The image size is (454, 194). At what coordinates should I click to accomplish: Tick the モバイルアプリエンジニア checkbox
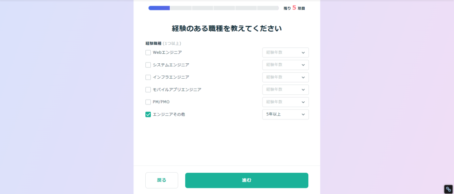coord(148,90)
